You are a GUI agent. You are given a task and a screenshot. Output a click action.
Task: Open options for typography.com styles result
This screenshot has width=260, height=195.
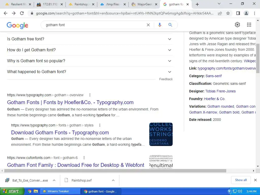pyautogui.click(x=100, y=125)
